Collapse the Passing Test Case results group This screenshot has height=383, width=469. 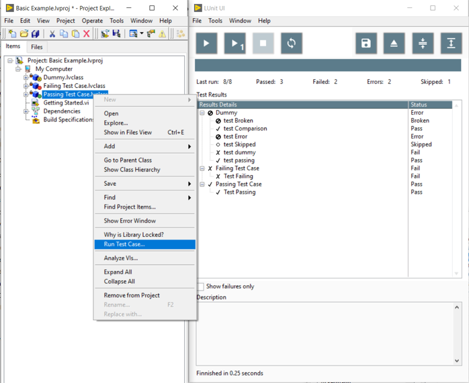point(202,184)
